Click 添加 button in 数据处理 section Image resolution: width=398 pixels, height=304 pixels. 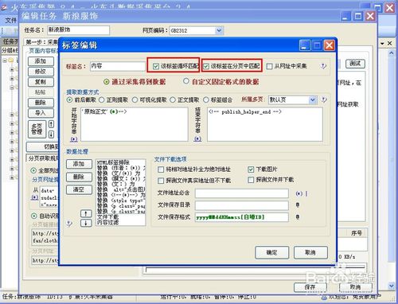pos(79,164)
